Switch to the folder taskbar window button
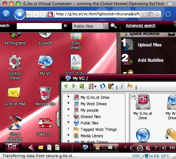This screenshot has height=159, width=176. 100,147
